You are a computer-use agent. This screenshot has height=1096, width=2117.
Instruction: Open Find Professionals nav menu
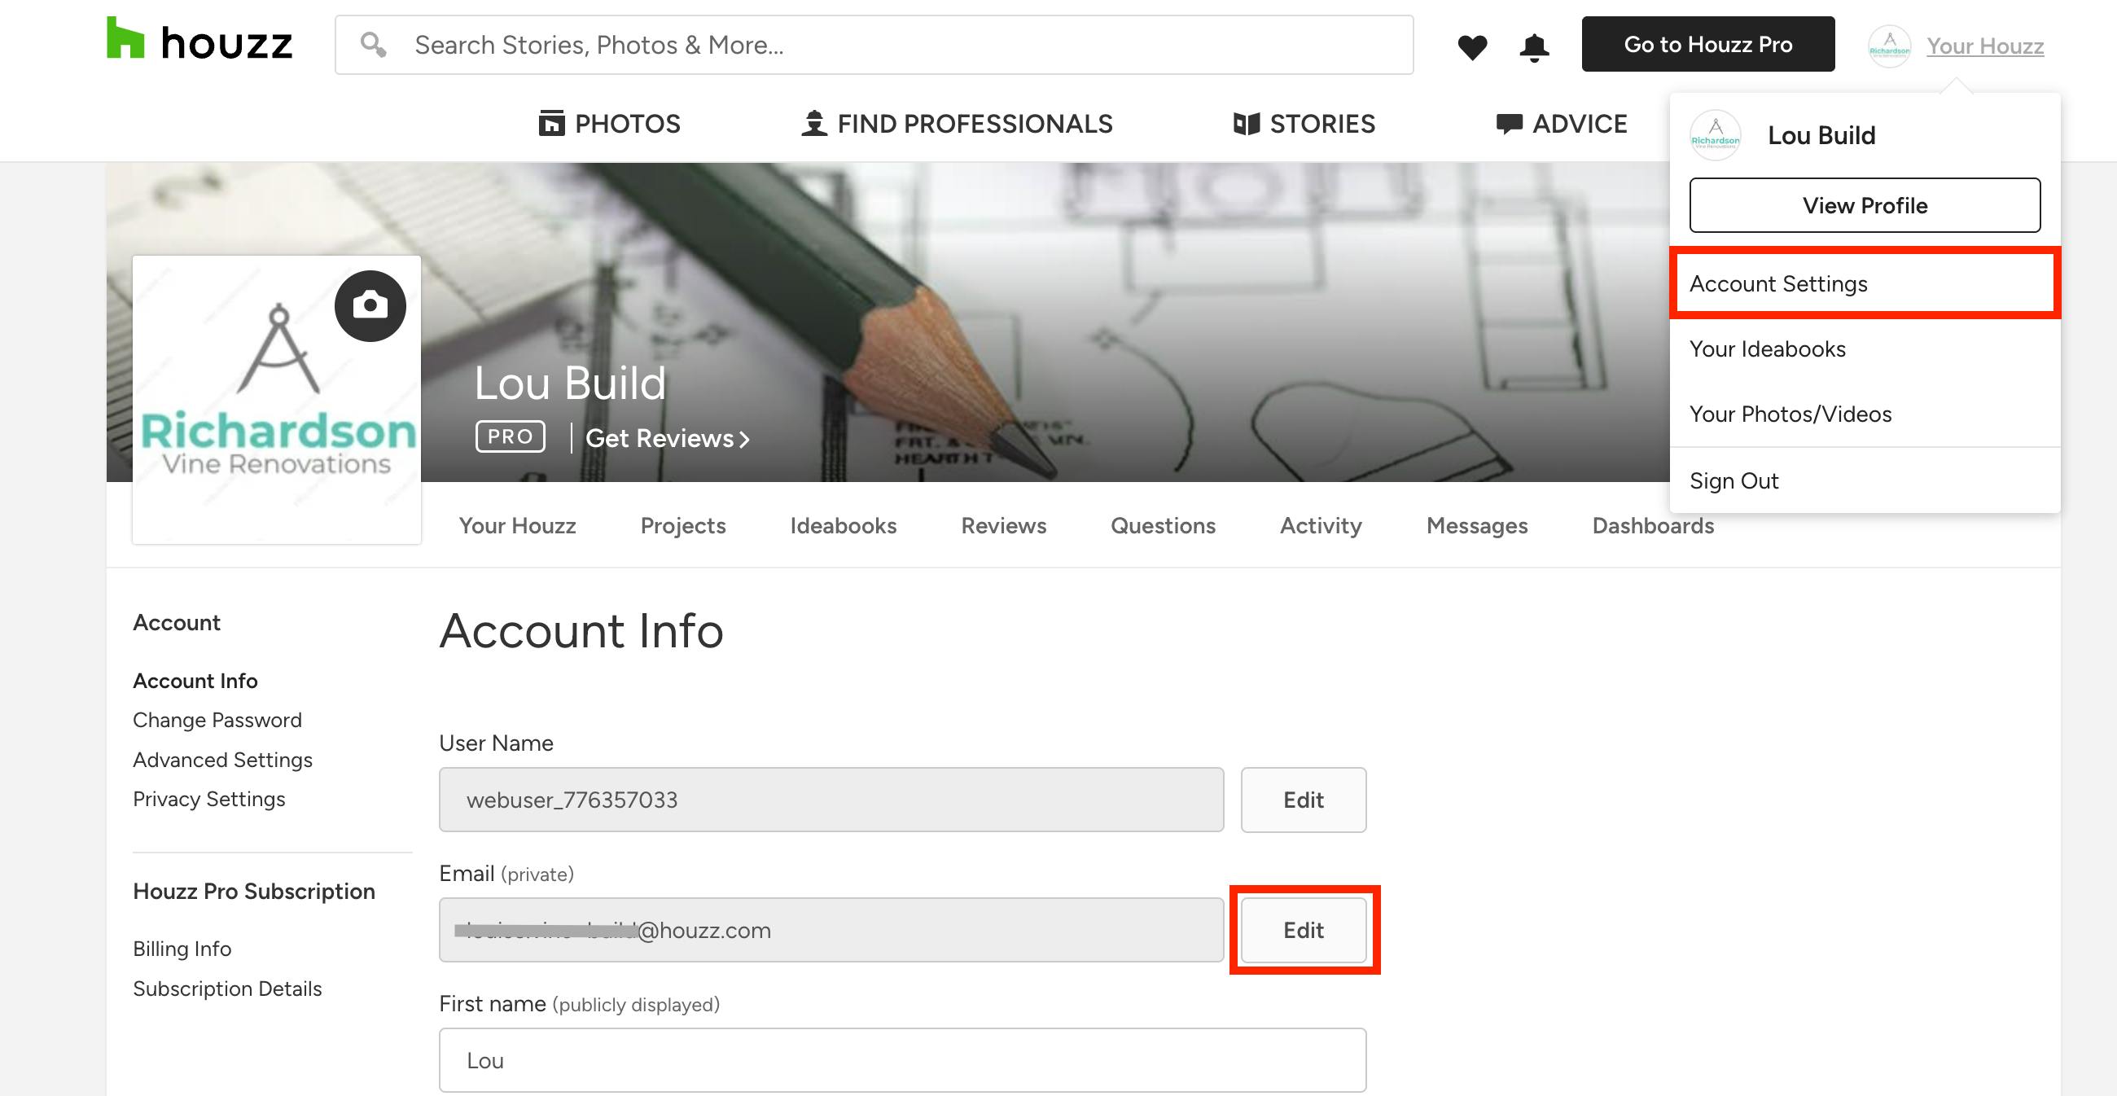pyautogui.click(x=957, y=124)
